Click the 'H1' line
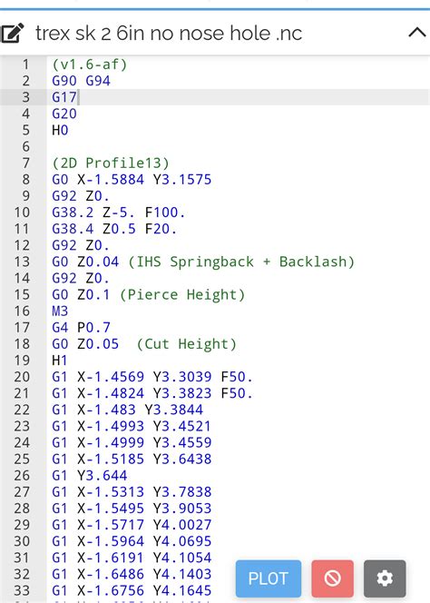 pos(60,361)
